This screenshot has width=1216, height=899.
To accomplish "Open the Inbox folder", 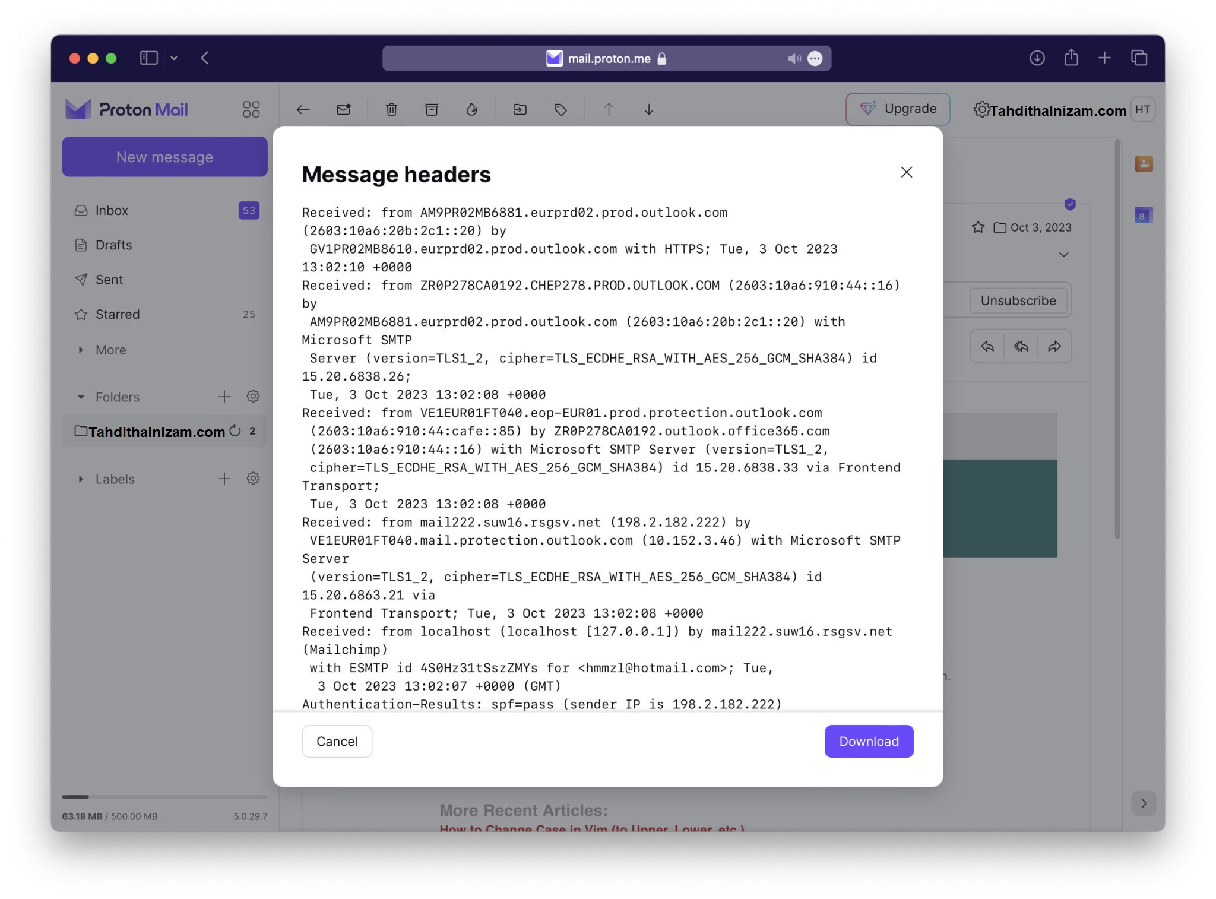I will [164, 210].
